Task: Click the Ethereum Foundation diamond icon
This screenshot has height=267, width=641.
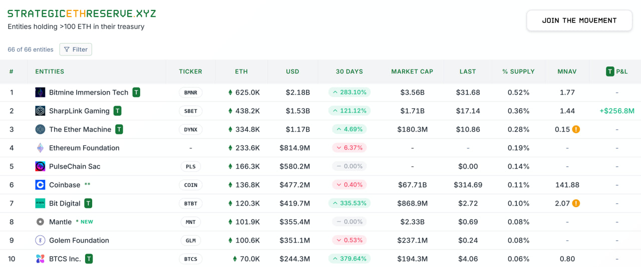Action: tap(40, 148)
